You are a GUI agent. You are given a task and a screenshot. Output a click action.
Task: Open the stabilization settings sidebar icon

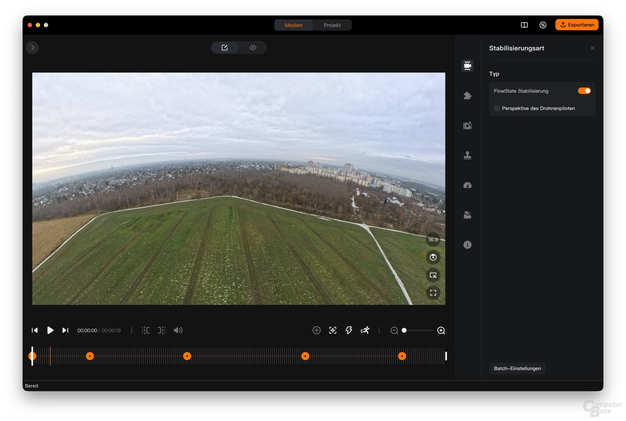(x=467, y=65)
